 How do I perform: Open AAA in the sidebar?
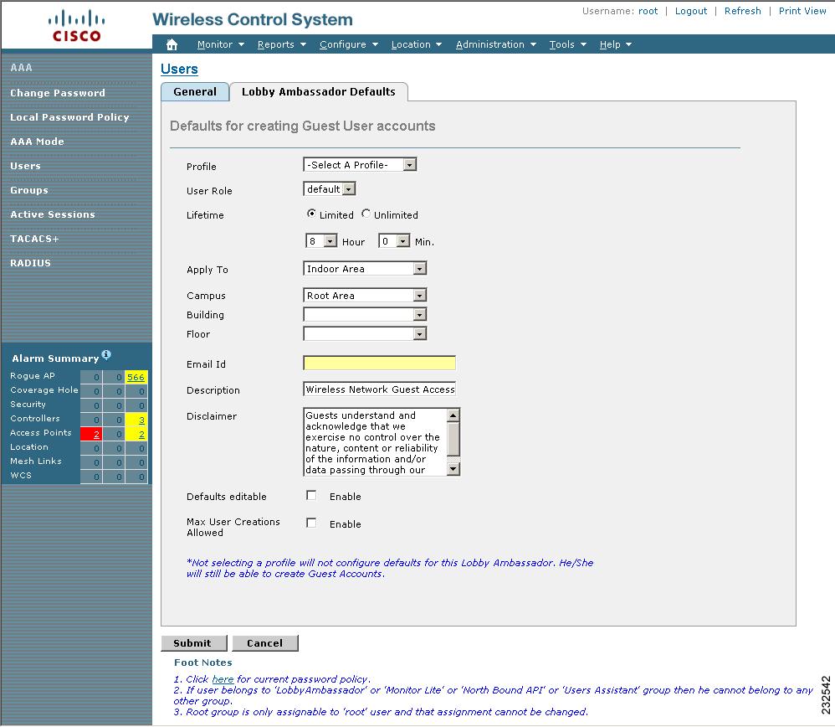[21, 68]
